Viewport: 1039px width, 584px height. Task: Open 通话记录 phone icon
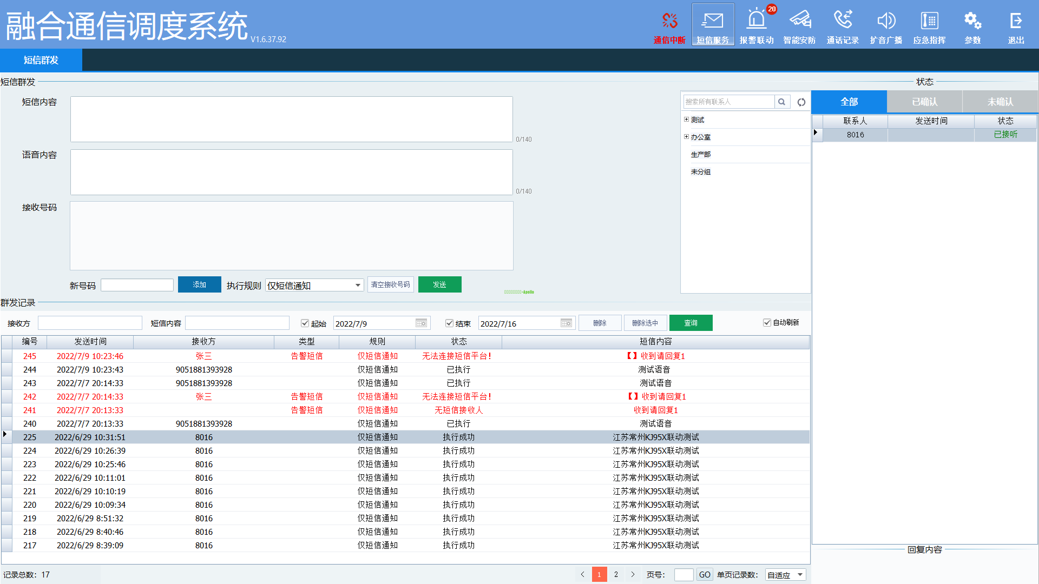843,20
